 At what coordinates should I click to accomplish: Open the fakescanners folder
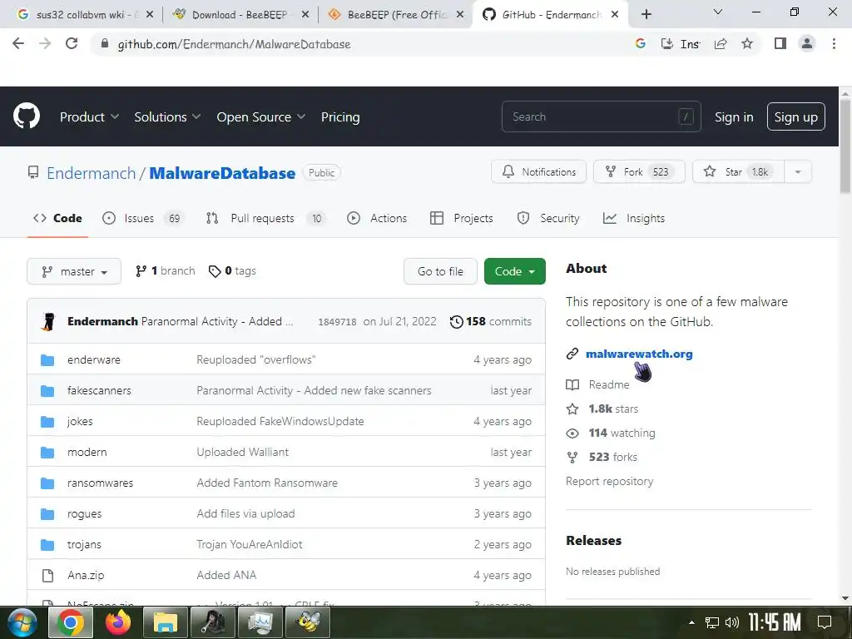(99, 390)
